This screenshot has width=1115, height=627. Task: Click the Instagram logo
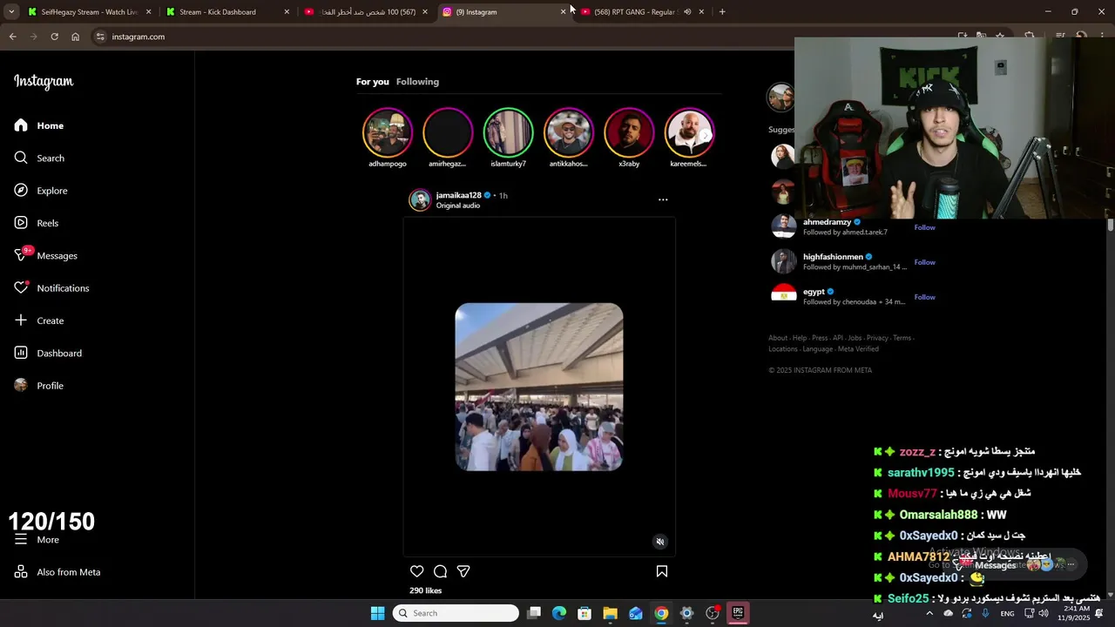coord(44,82)
